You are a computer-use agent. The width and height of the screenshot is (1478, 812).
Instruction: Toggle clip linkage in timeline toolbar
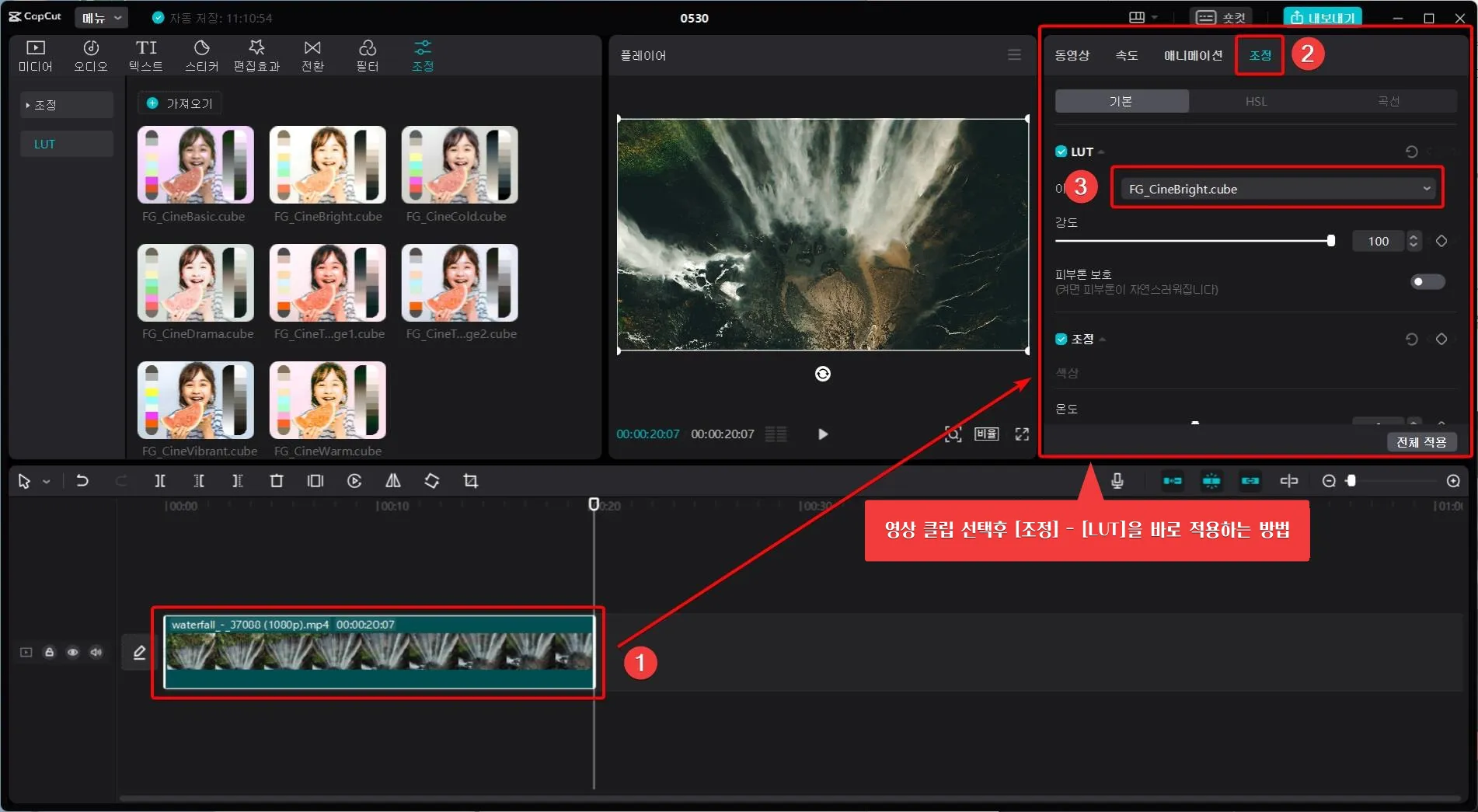[1250, 481]
